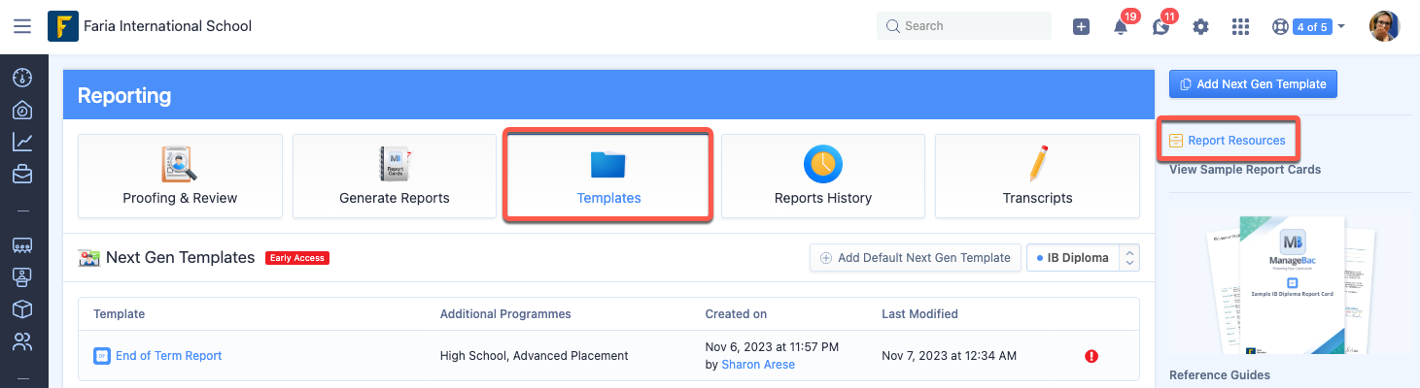Open the Transcripts section

coord(1037,176)
